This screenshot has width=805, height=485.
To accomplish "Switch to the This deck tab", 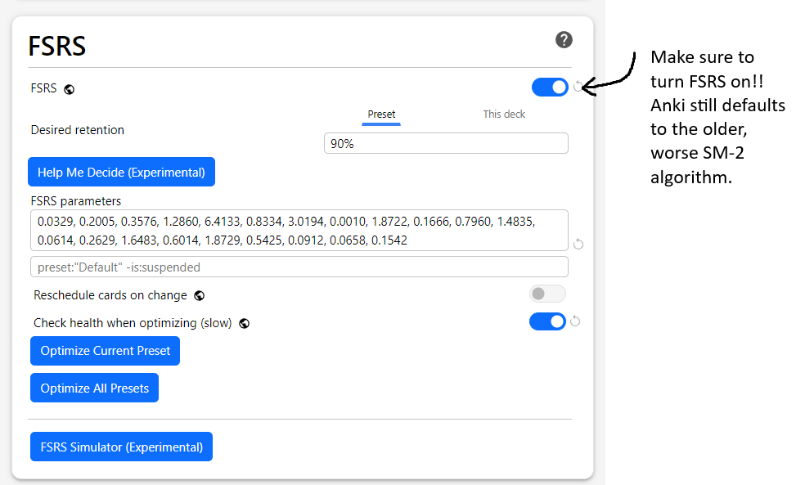I will pos(504,115).
